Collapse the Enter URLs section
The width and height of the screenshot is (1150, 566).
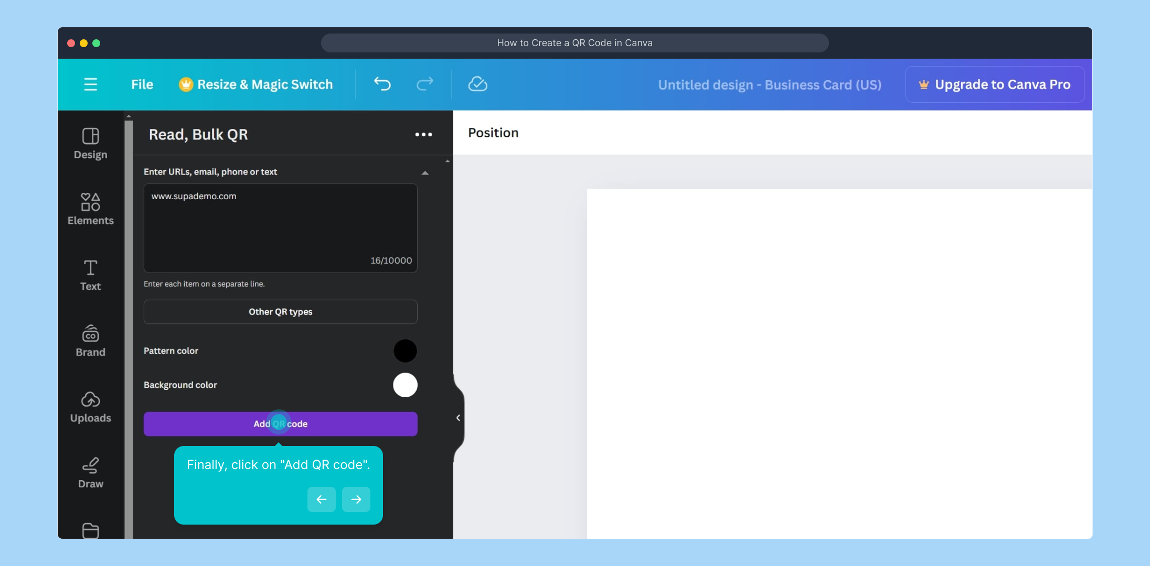tap(425, 172)
